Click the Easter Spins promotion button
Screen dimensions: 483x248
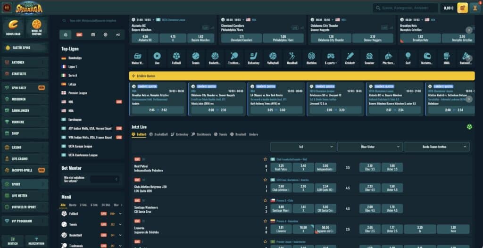25,48
